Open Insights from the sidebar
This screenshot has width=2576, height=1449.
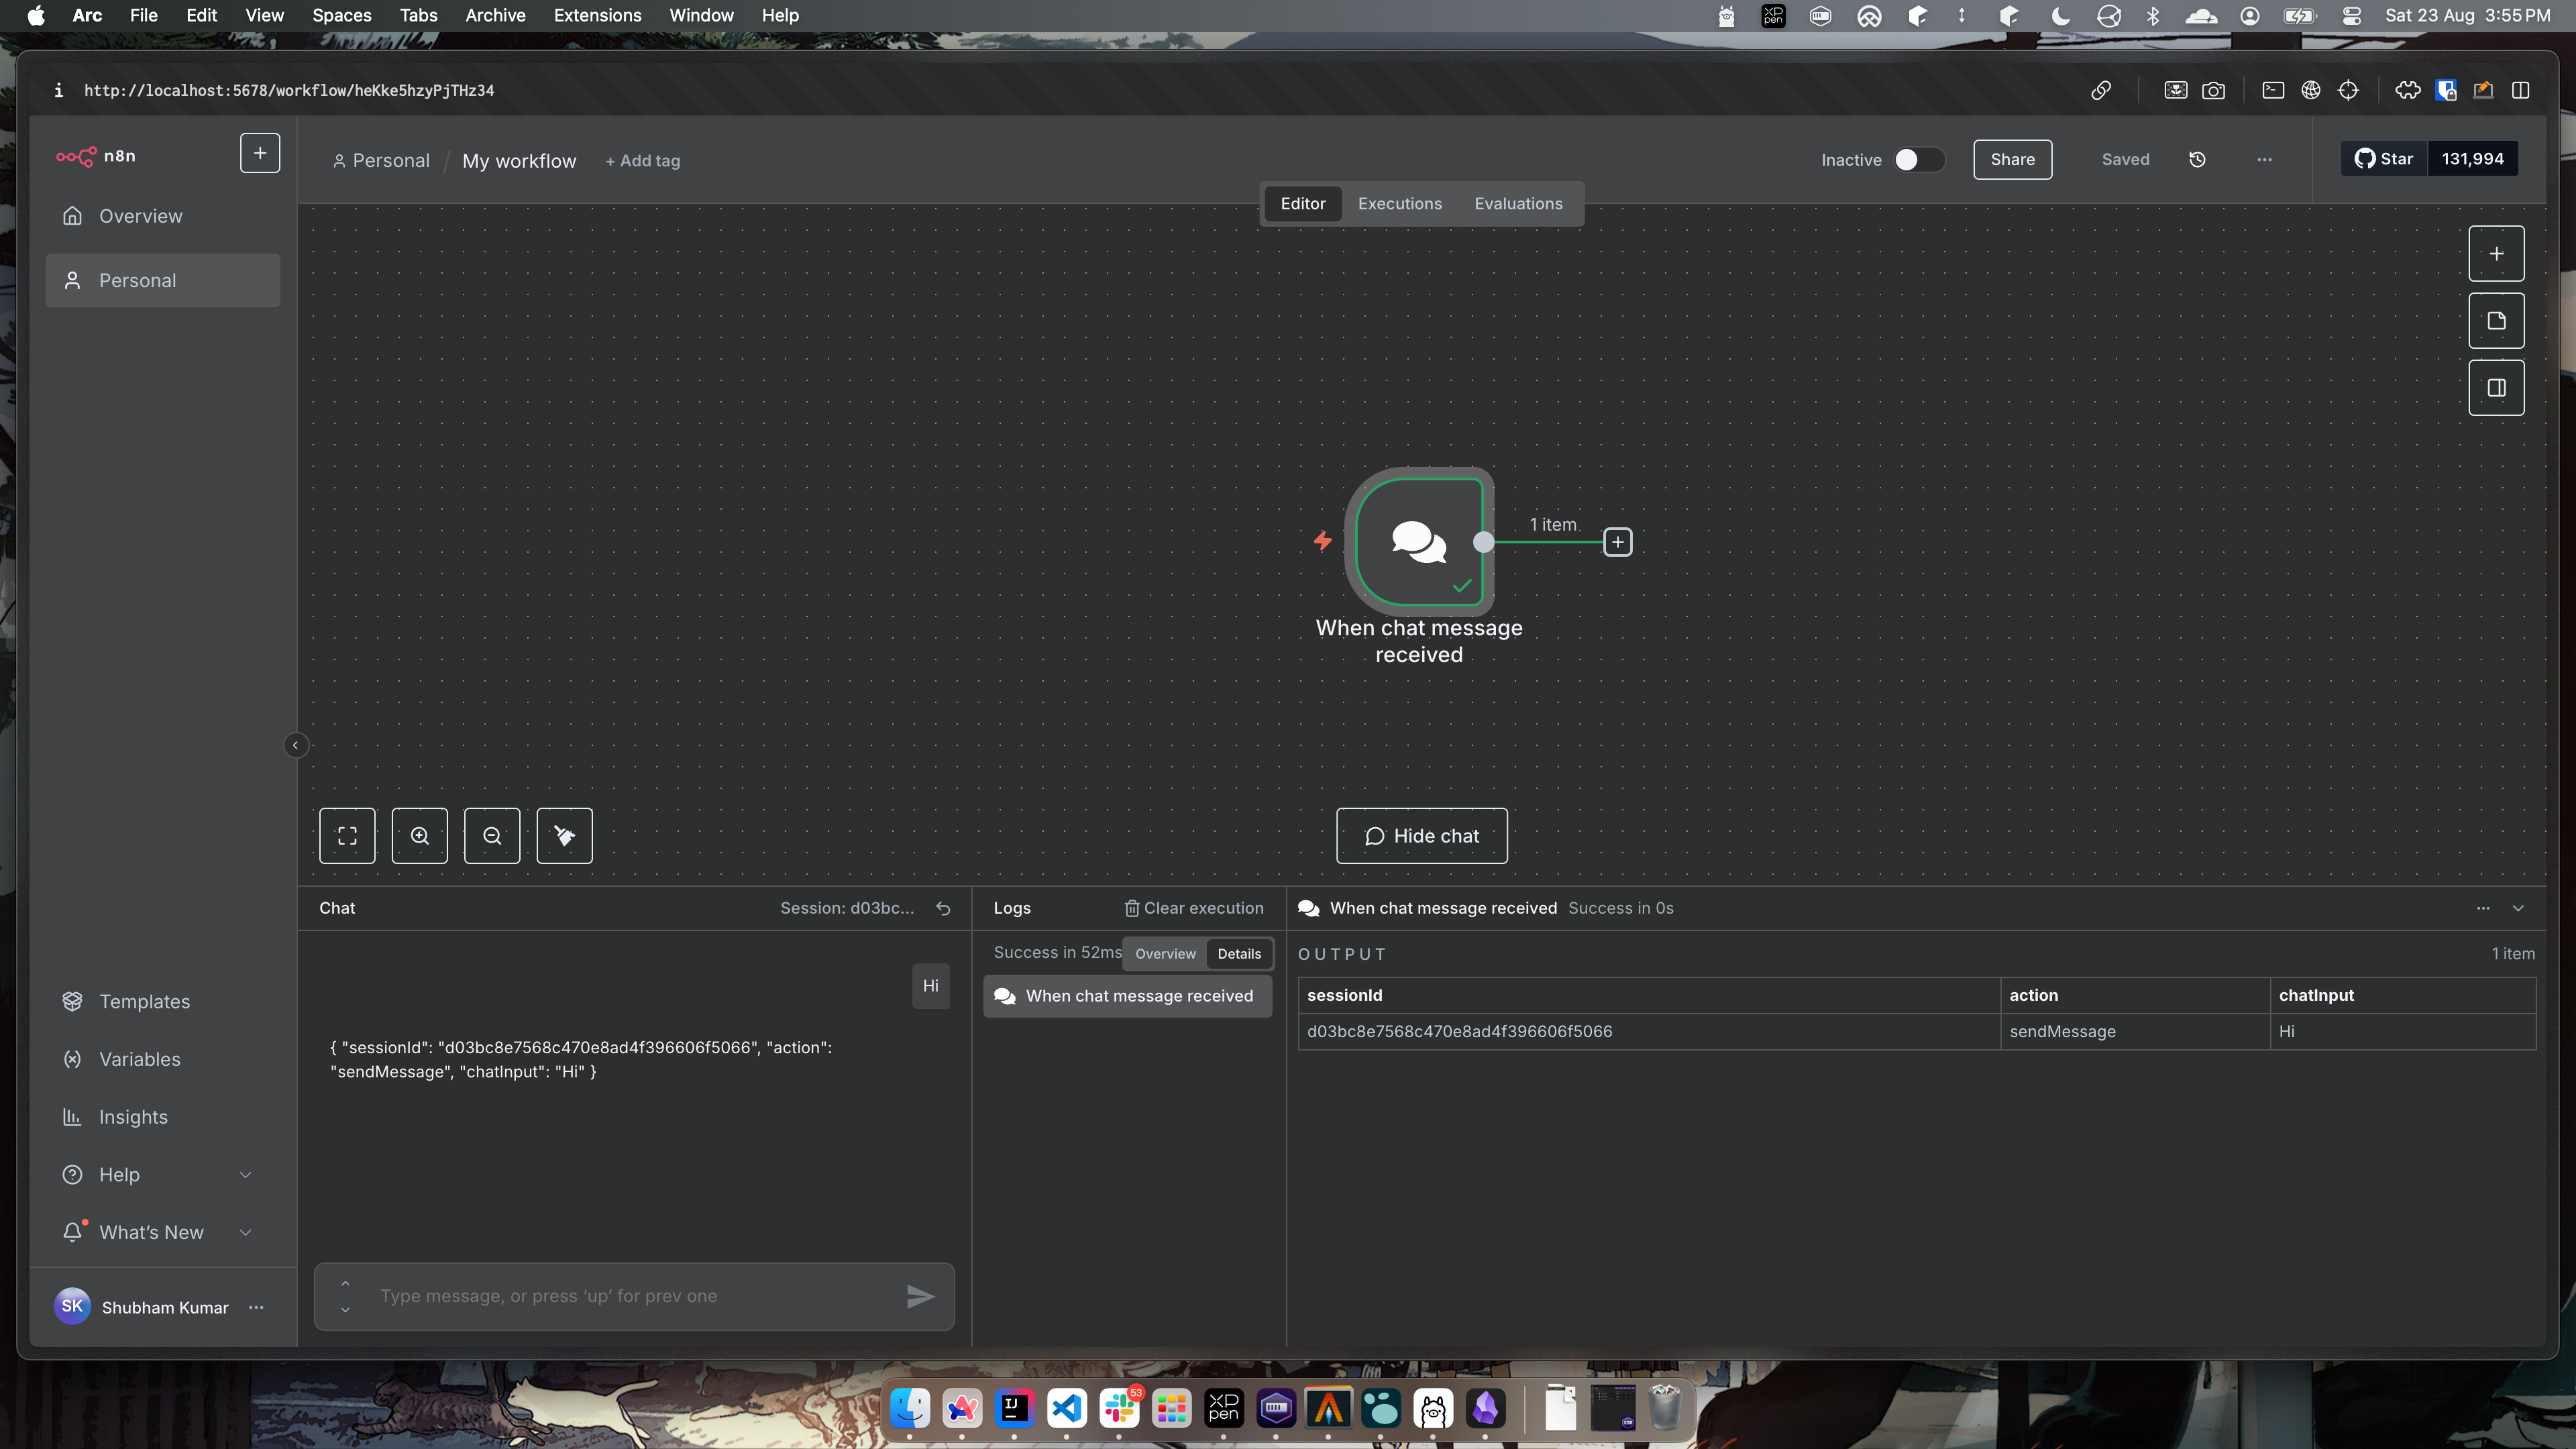133,1117
